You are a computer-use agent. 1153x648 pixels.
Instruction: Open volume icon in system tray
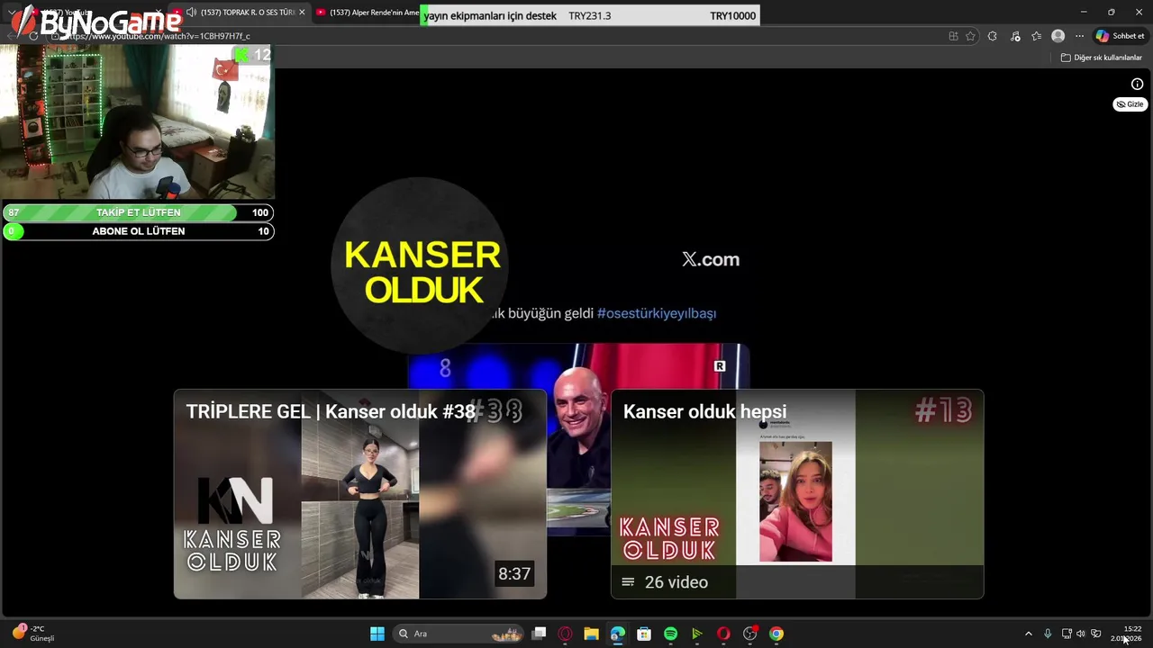[x=1081, y=634]
